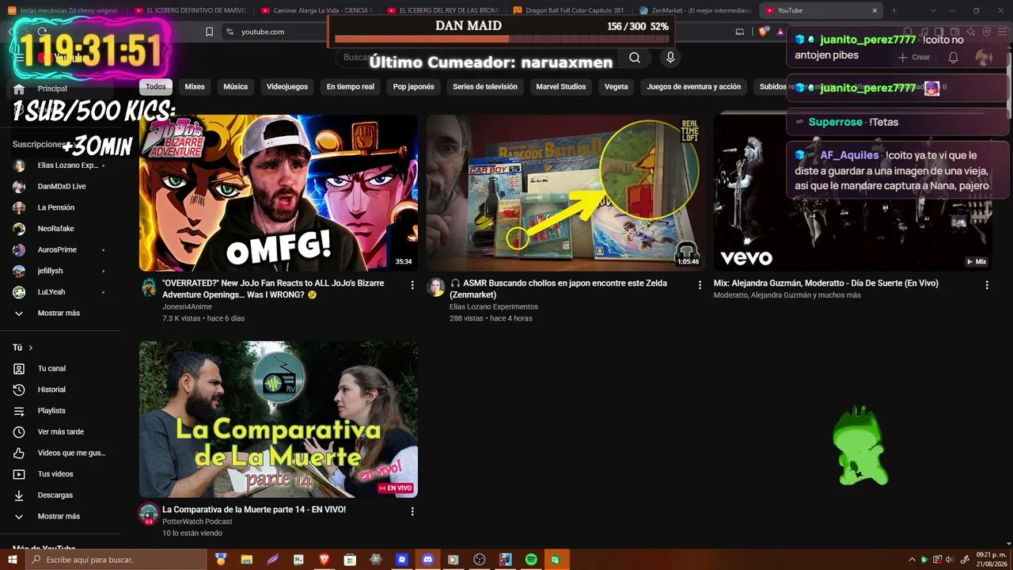Open LulYeah subscription channel
The image size is (1013, 570).
[62, 292]
